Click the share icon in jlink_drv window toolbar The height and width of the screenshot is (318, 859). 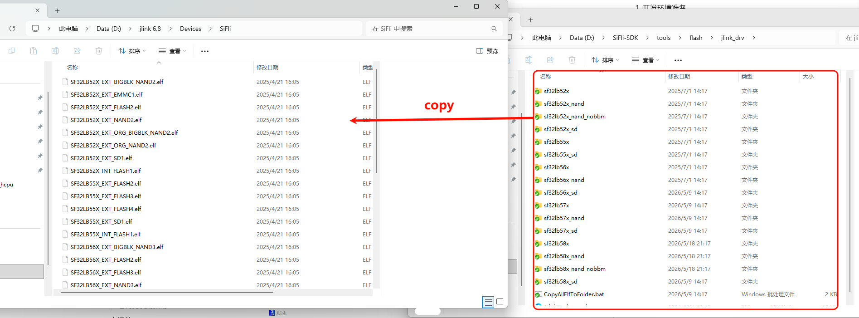(x=550, y=60)
